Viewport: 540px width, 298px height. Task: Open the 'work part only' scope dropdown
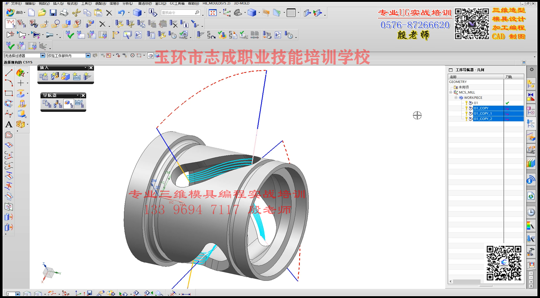(88, 56)
